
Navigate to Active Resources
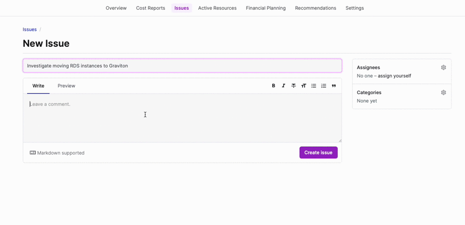(217, 8)
